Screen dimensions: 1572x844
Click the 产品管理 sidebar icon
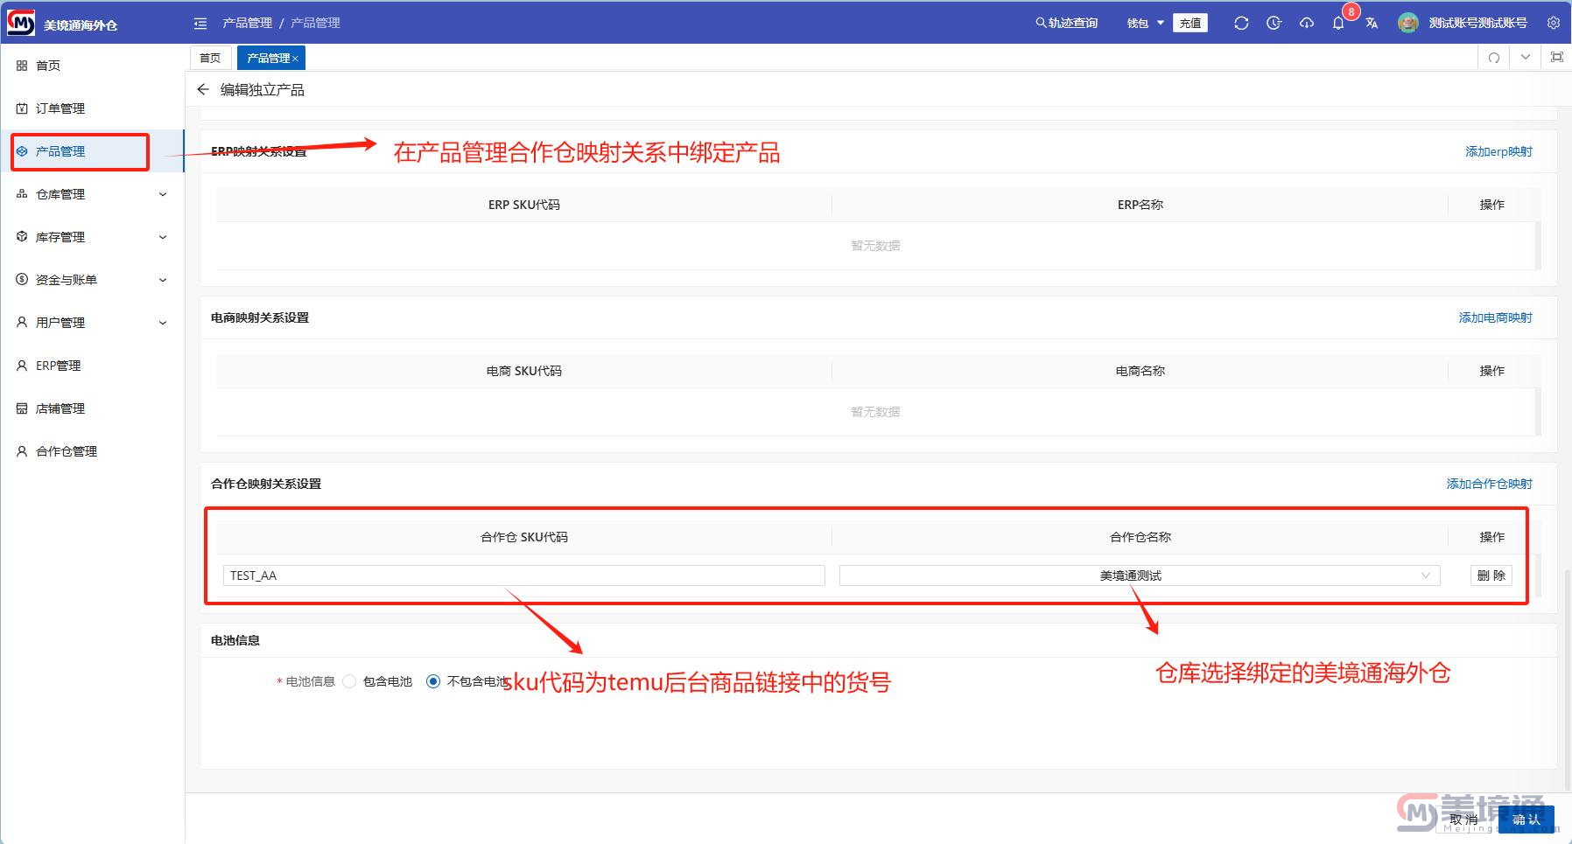tap(22, 151)
